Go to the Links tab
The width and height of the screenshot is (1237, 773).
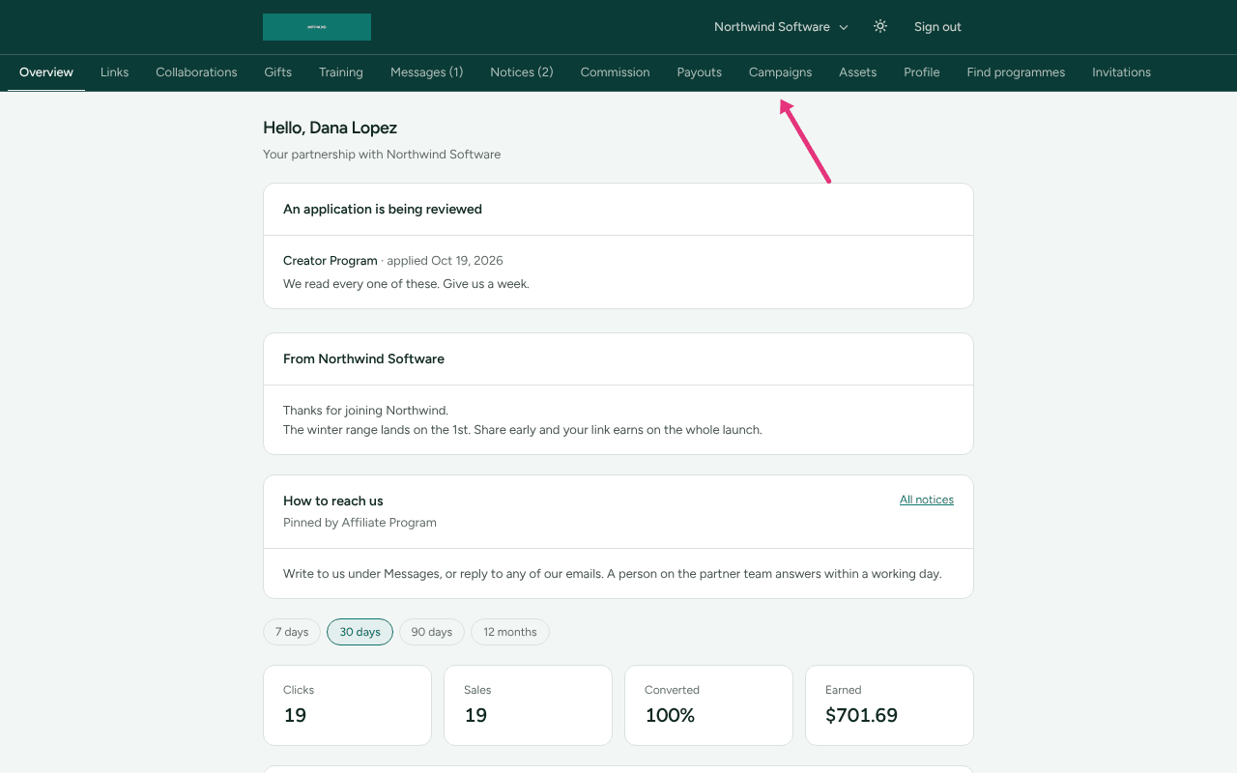tap(114, 72)
